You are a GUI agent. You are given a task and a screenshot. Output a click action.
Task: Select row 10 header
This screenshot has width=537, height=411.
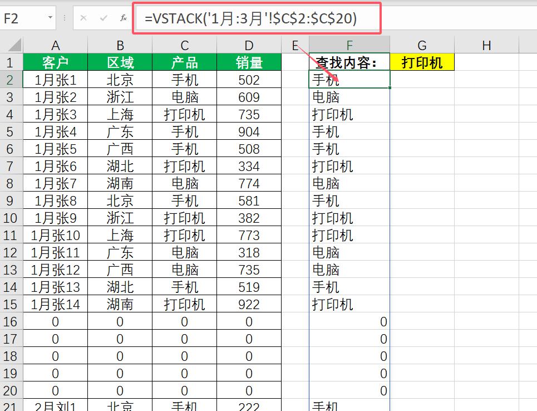[x=11, y=218]
